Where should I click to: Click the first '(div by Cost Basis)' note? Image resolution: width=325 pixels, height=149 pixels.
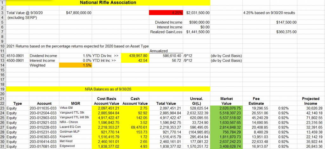click(x=226, y=56)
